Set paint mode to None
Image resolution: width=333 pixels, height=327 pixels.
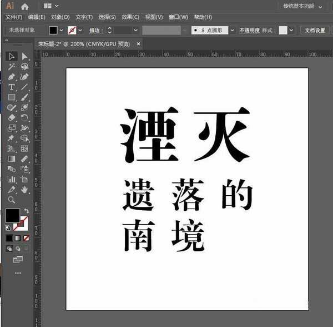pyautogui.click(x=26, y=239)
